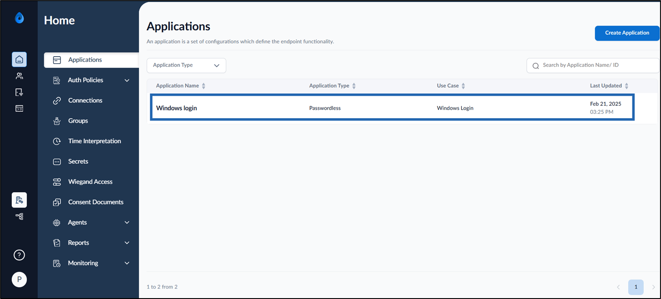This screenshot has height=299, width=661.
Task: Click the Connections link icon
Action: pyautogui.click(x=57, y=101)
